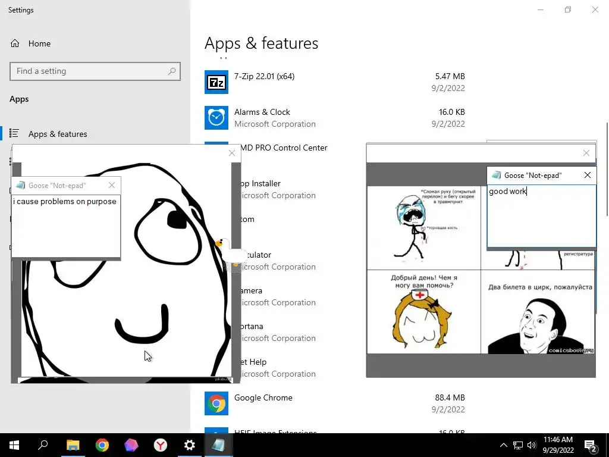Click the nurse comic panel
Viewport: 609px width, 457px height.
423,312
